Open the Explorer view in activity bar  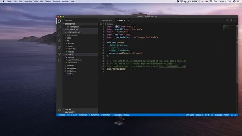[x=59, y=21]
